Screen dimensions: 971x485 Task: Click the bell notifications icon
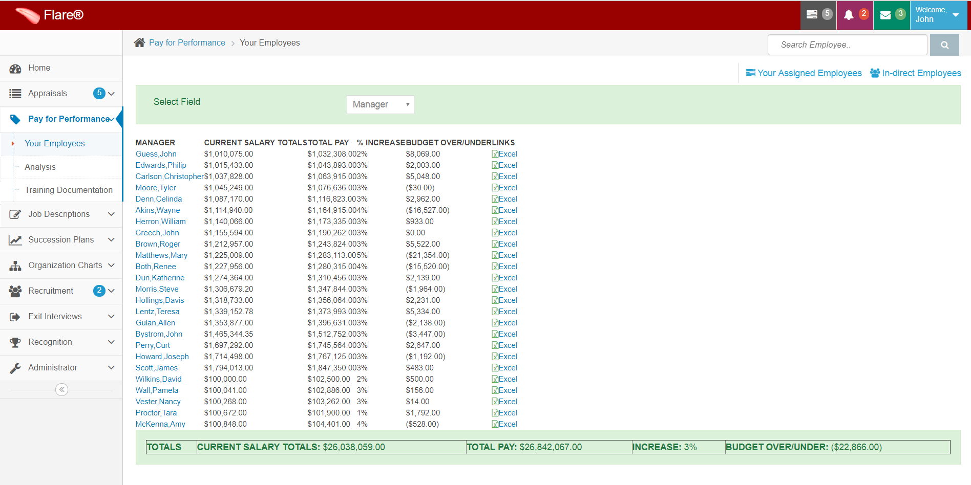(x=849, y=15)
